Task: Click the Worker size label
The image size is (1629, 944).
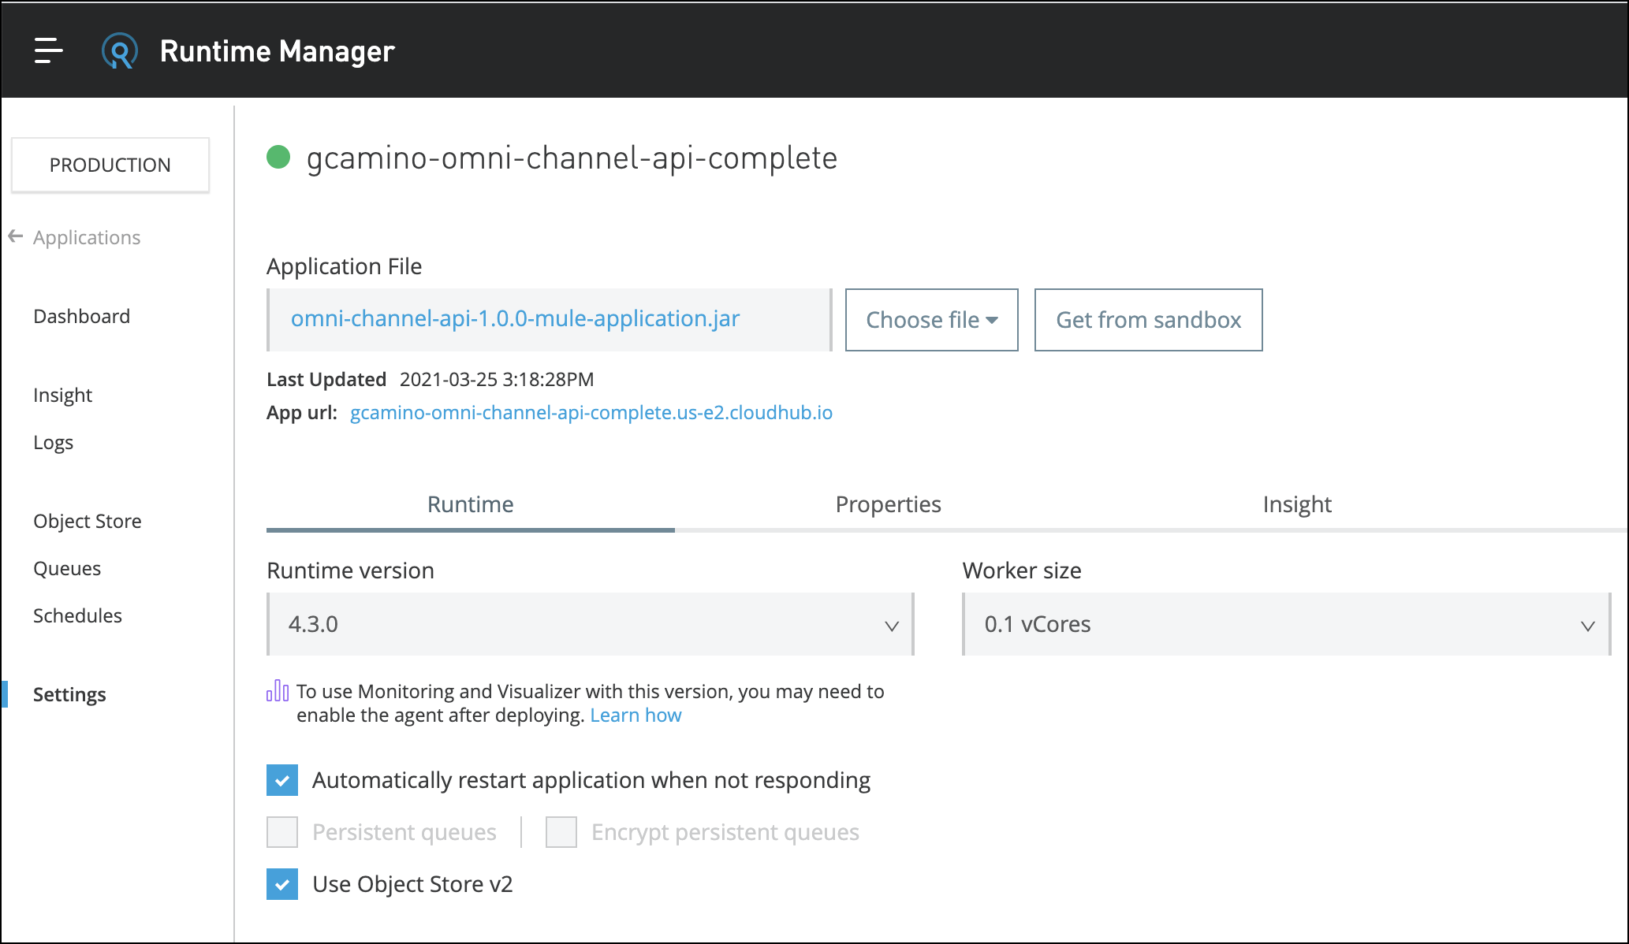Action: click(1022, 570)
